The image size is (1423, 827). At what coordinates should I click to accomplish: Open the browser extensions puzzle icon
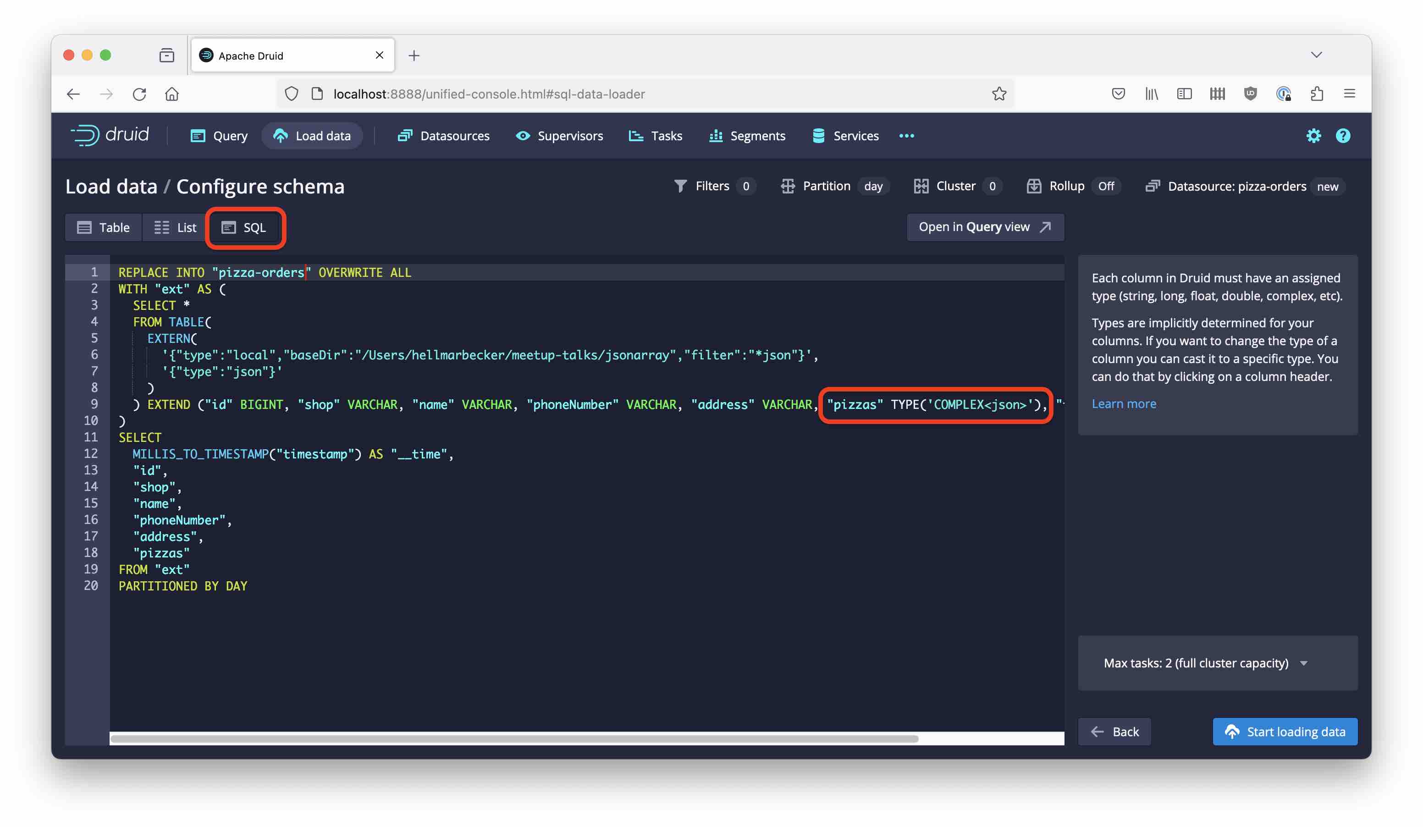coord(1316,94)
